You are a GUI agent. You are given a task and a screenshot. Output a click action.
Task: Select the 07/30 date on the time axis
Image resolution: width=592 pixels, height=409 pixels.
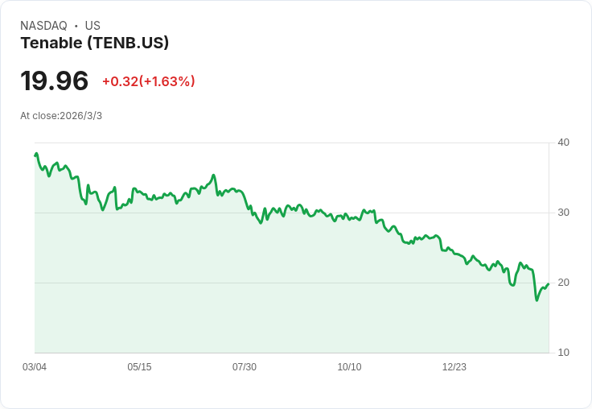point(245,367)
